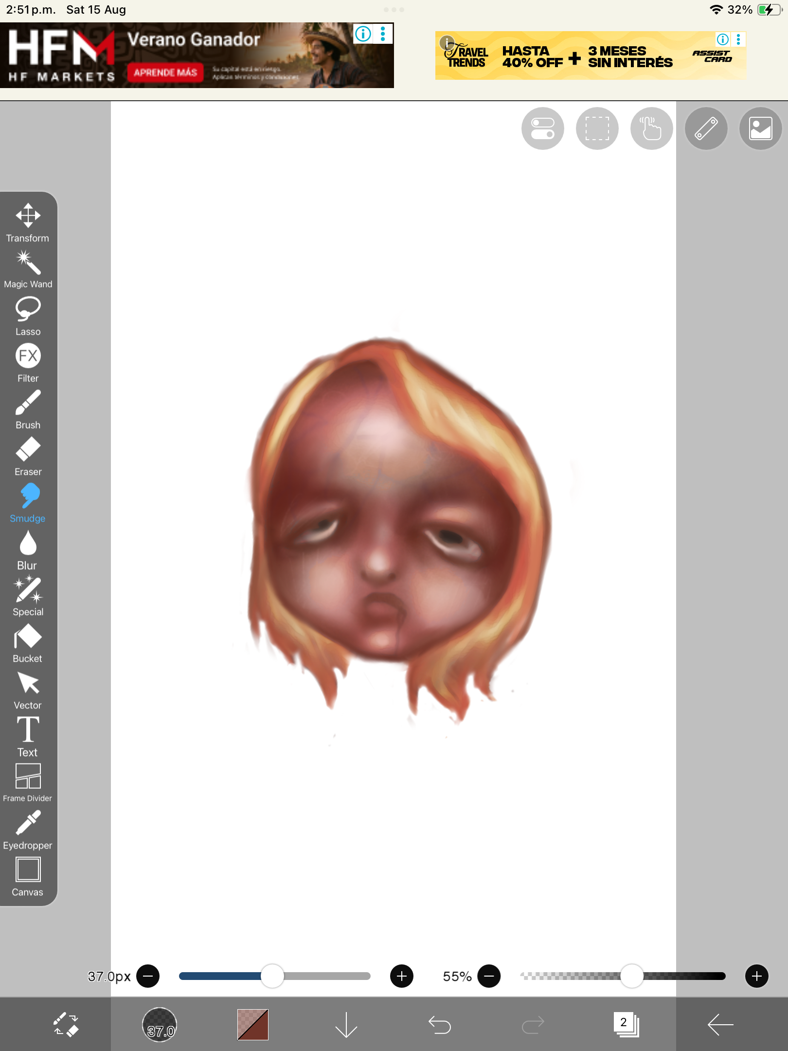Switch between brush and eraser
Screen dimensions: 788x1051
click(x=66, y=1024)
